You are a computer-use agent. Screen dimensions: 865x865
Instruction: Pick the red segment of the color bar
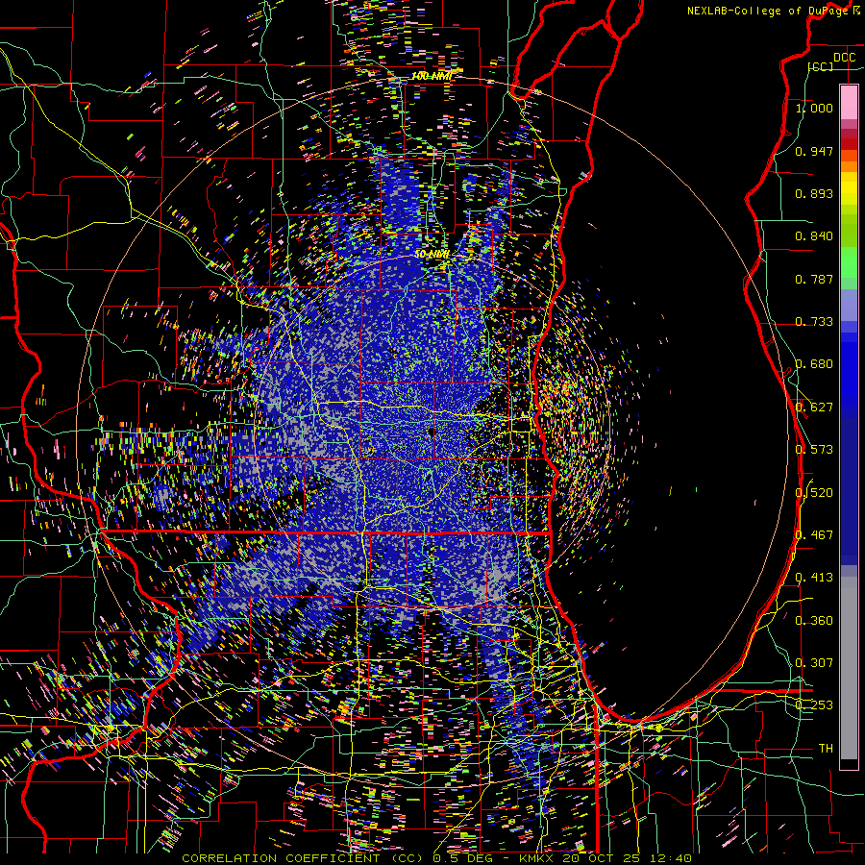pyautogui.click(x=849, y=144)
